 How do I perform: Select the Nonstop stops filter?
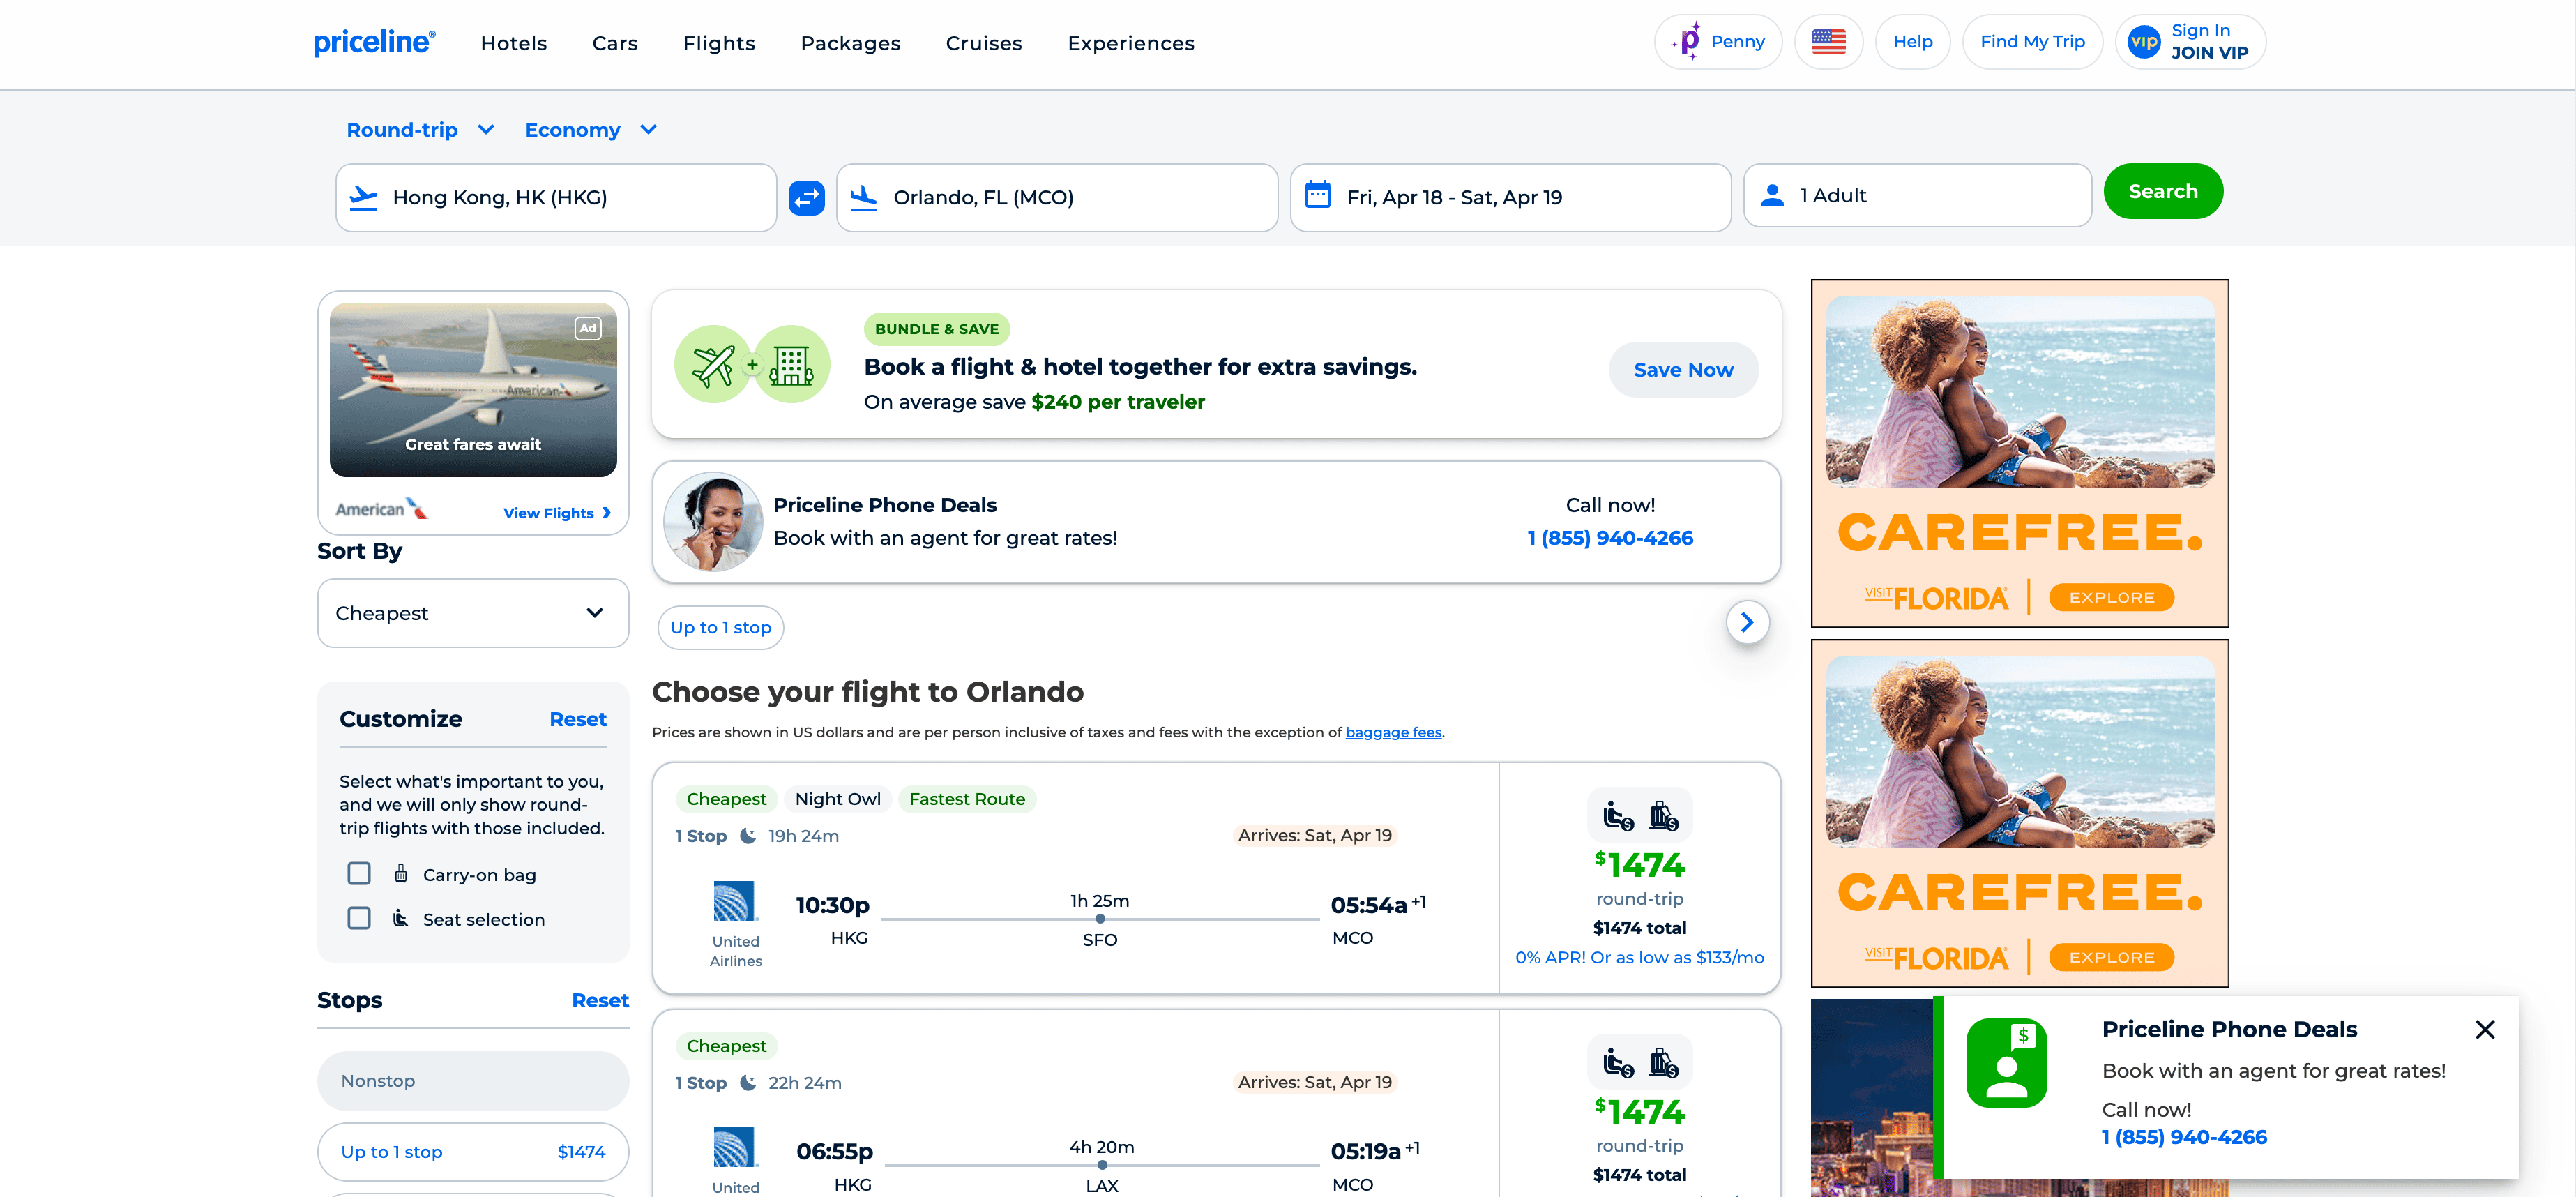(x=473, y=1080)
